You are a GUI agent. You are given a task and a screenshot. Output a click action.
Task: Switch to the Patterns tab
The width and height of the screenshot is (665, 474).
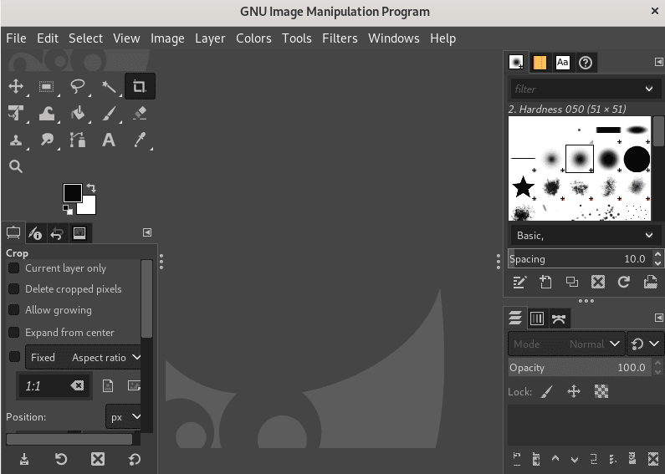pyautogui.click(x=540, y=63)
